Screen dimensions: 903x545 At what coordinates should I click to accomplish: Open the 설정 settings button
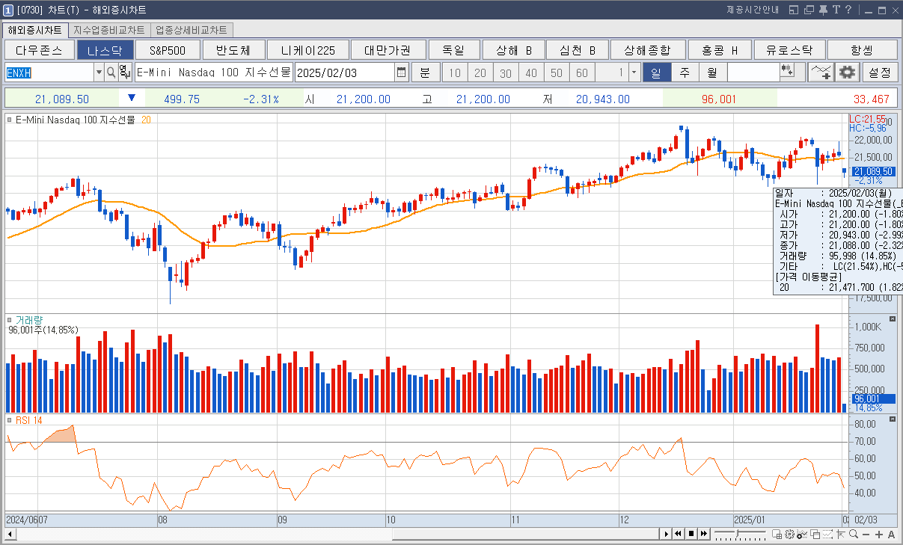coord(880,73)
